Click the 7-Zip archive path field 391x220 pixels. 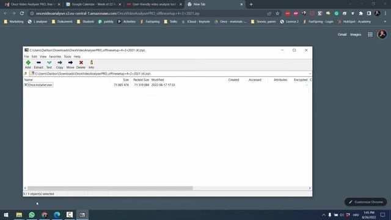[x=169, y=73]
